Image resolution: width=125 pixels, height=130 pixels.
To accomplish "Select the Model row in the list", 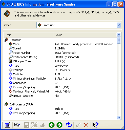I will pyautogui.click(x=60, y=44).
